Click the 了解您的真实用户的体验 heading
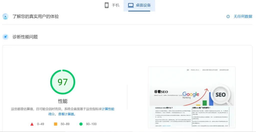 [x=35, y=16]
